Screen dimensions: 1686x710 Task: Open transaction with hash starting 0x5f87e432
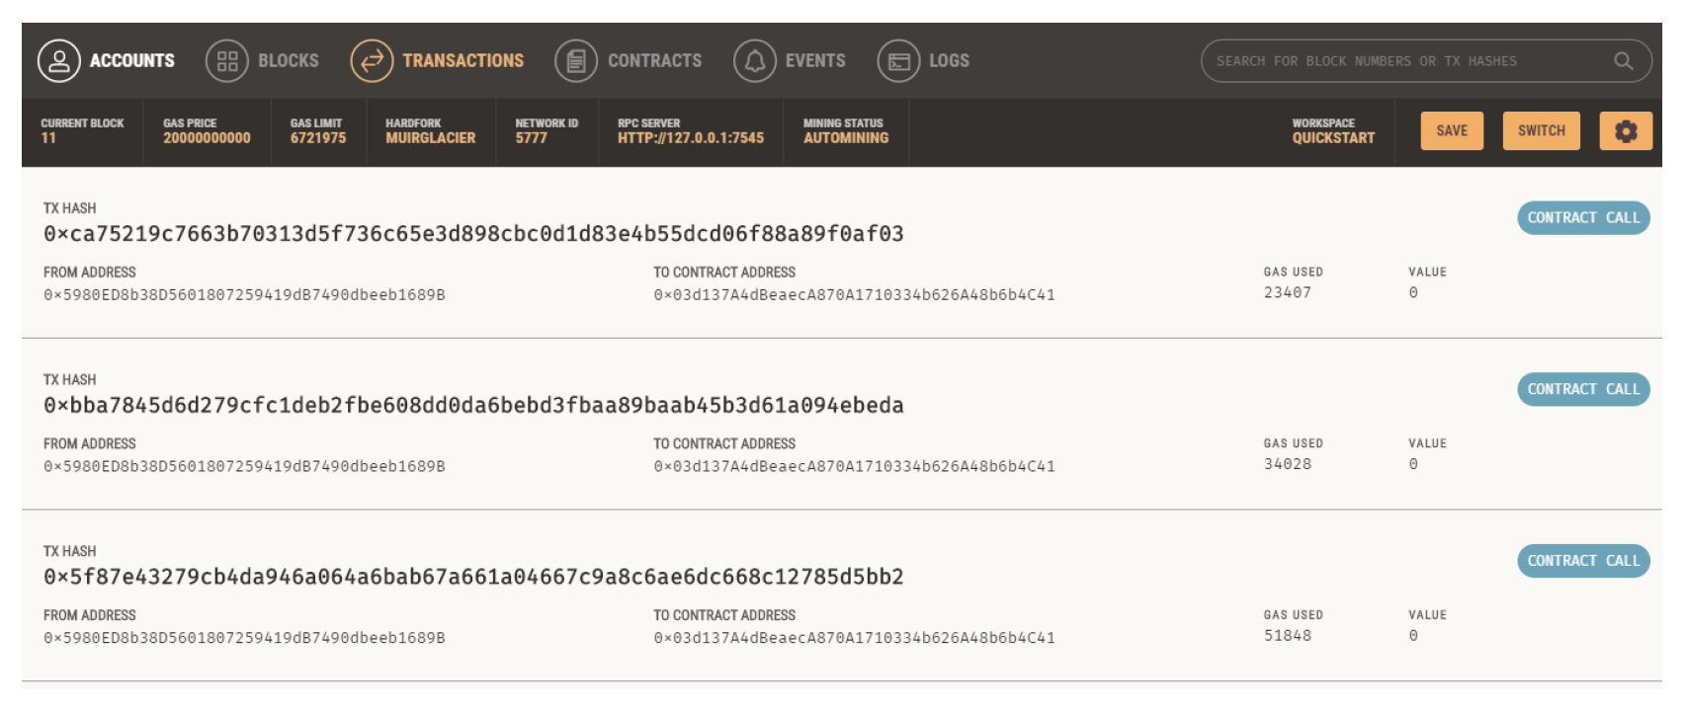(473, 577)
